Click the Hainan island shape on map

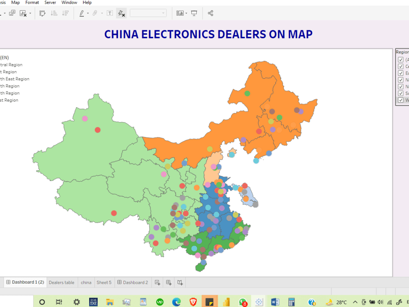(x=201, y=267)
